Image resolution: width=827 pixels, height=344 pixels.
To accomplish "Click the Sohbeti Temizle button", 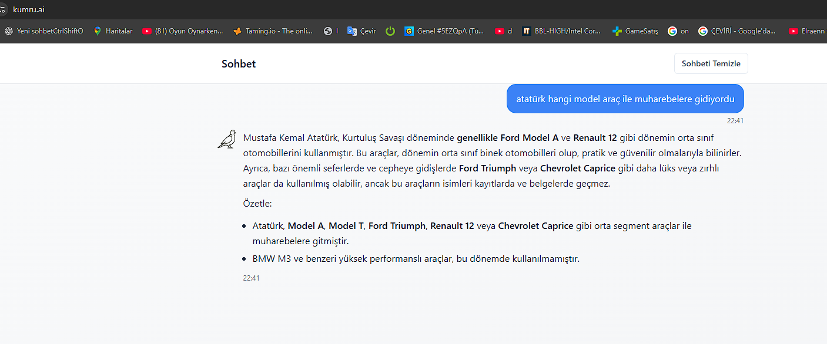I will coord(711,63).
